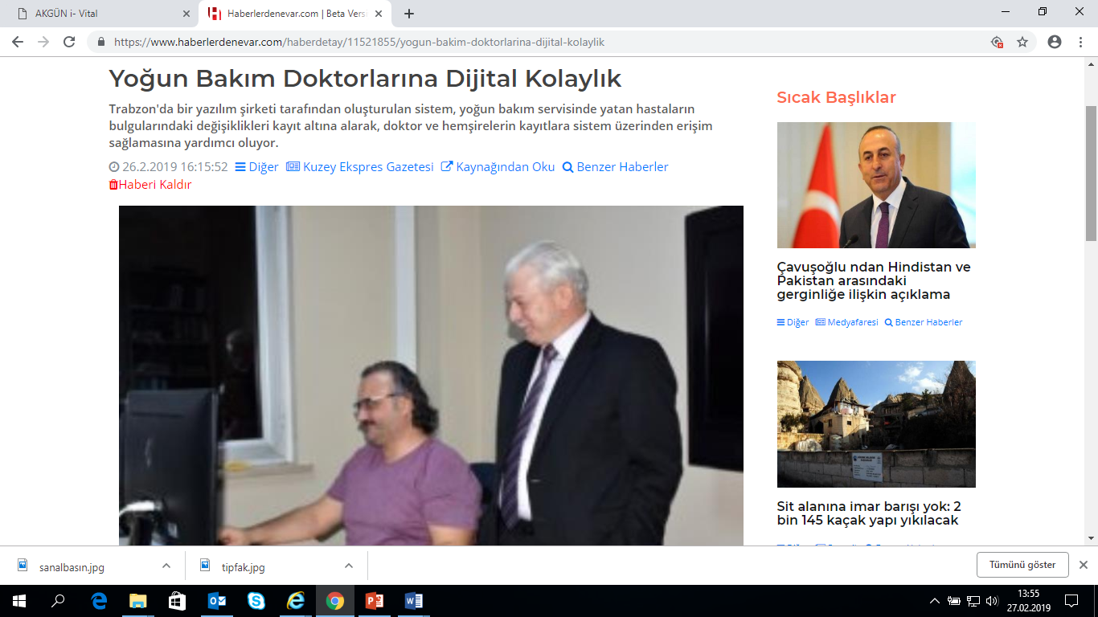The image size is (1098, 617).
Task: Show hidden system tray icons
Action: coord(935,601)
